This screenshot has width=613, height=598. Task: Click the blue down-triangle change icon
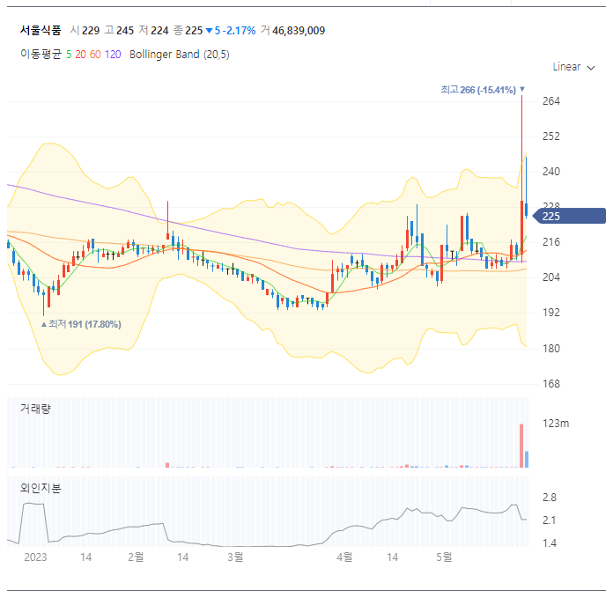coord(209,31)
